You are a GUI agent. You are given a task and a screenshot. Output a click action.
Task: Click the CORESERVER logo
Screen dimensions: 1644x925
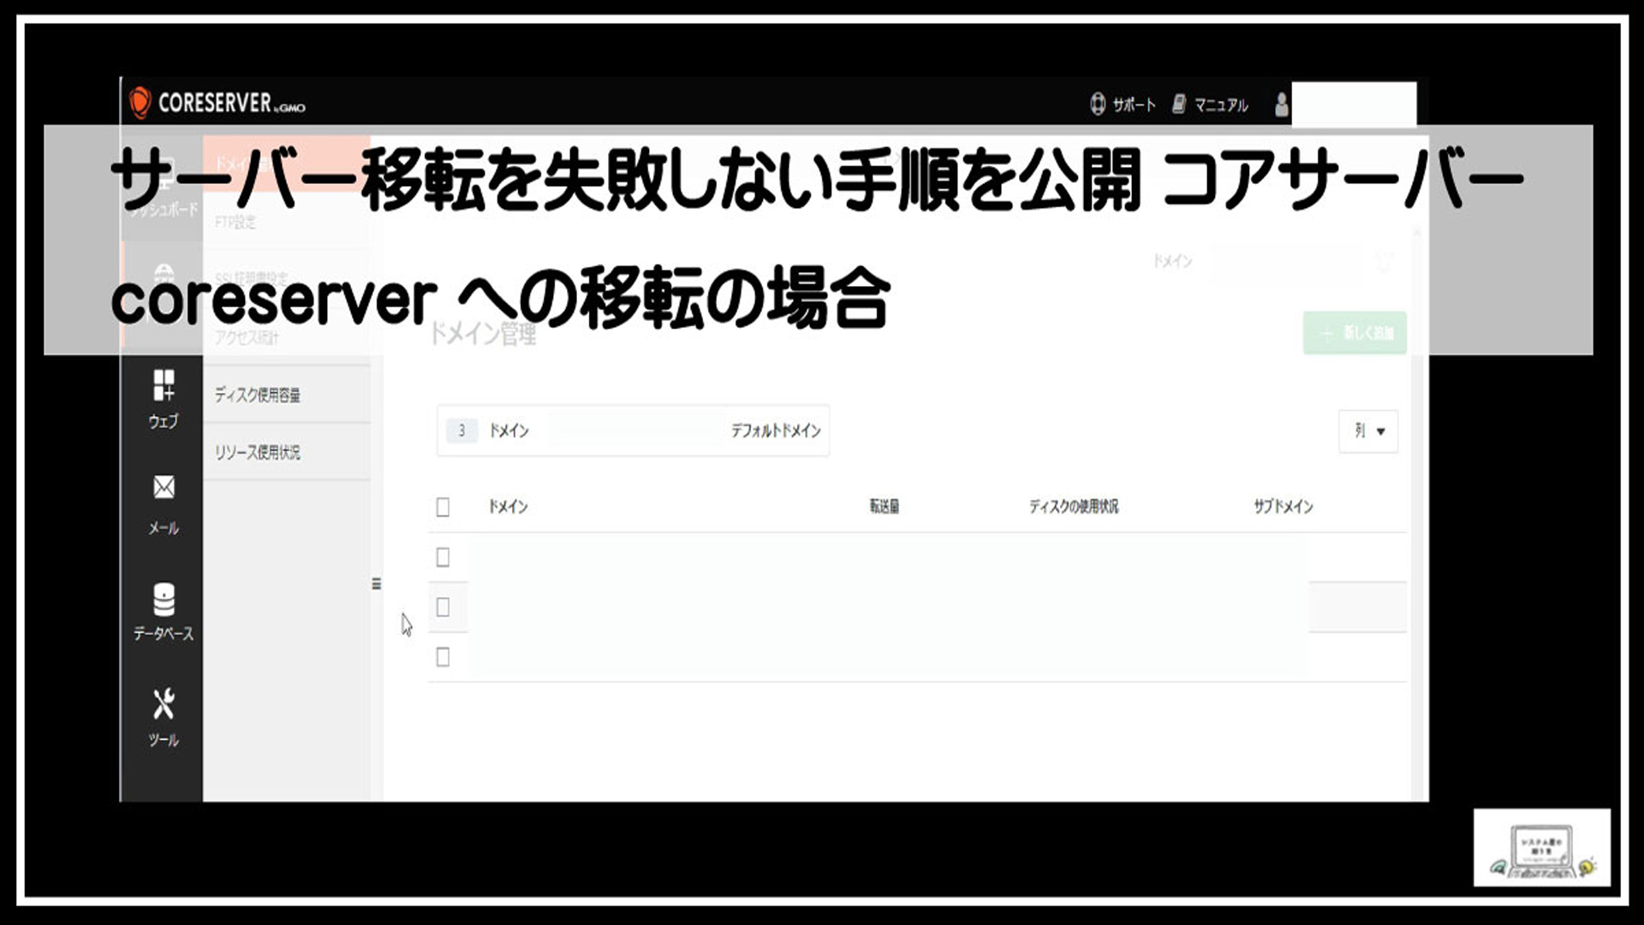(217, 103)
